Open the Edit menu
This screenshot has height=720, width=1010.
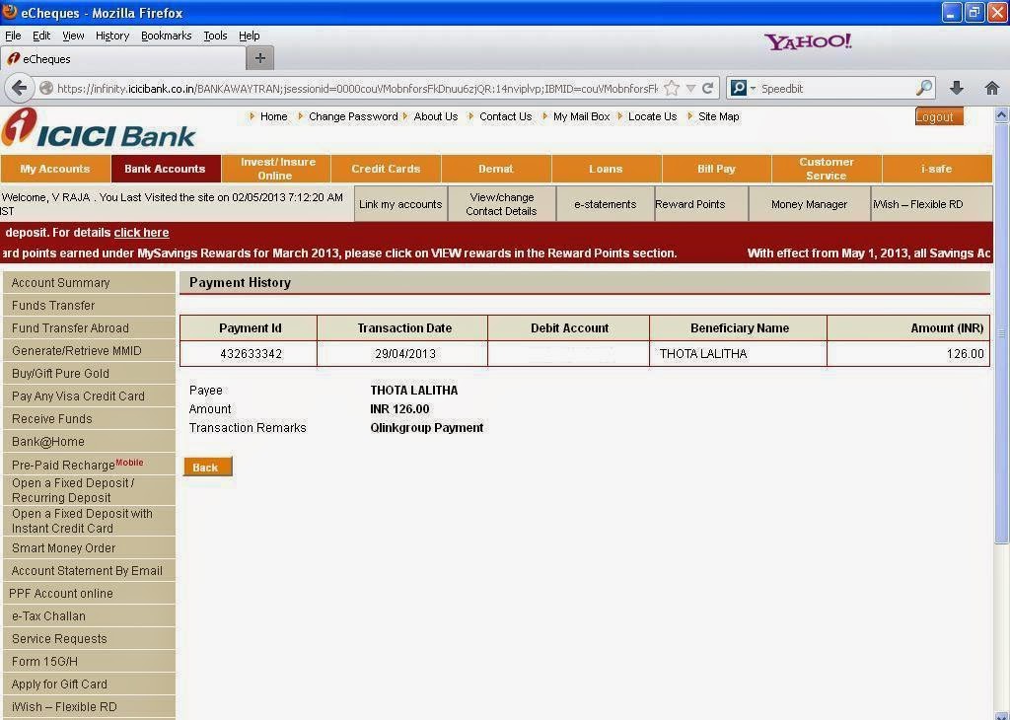click(x=41, y=36)
